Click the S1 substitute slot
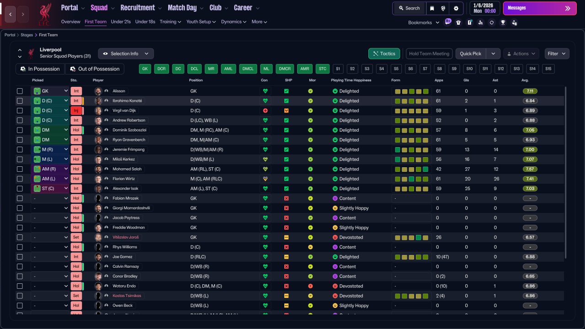The image size is (585, 329). (338, 69)
